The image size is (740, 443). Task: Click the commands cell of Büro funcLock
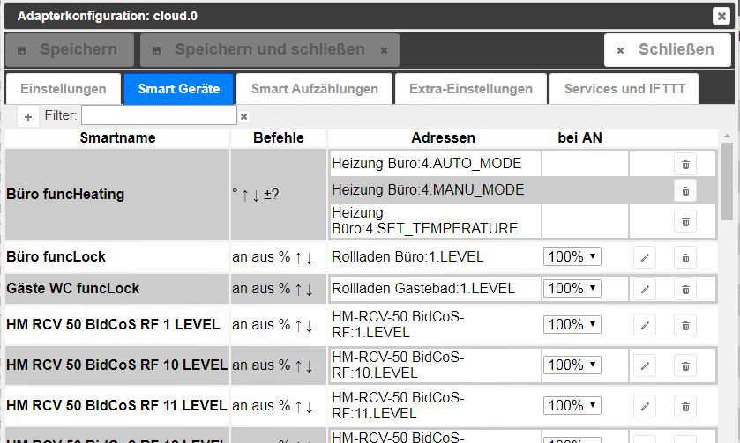[x=279, y=257]
